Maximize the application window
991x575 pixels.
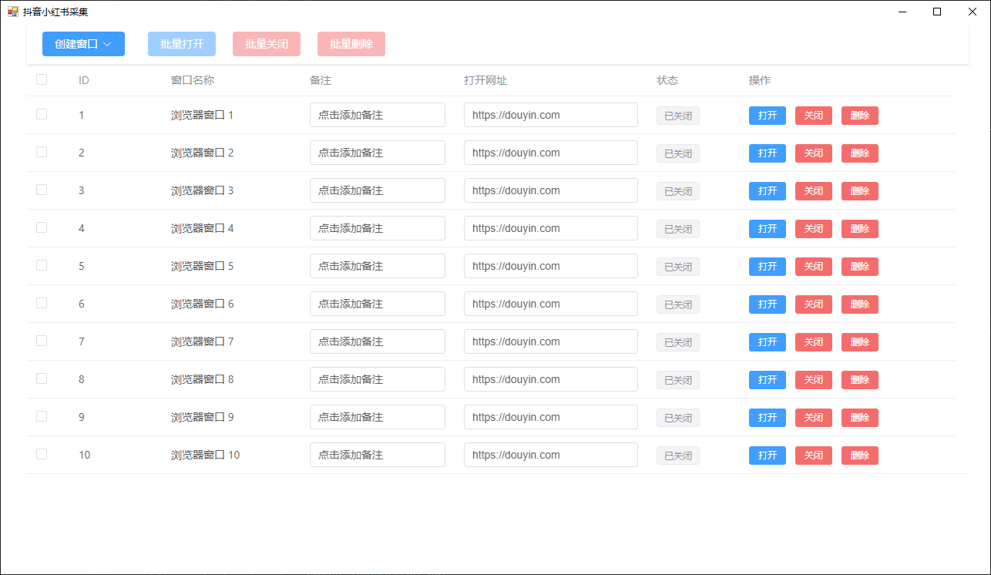coord(937,12)
